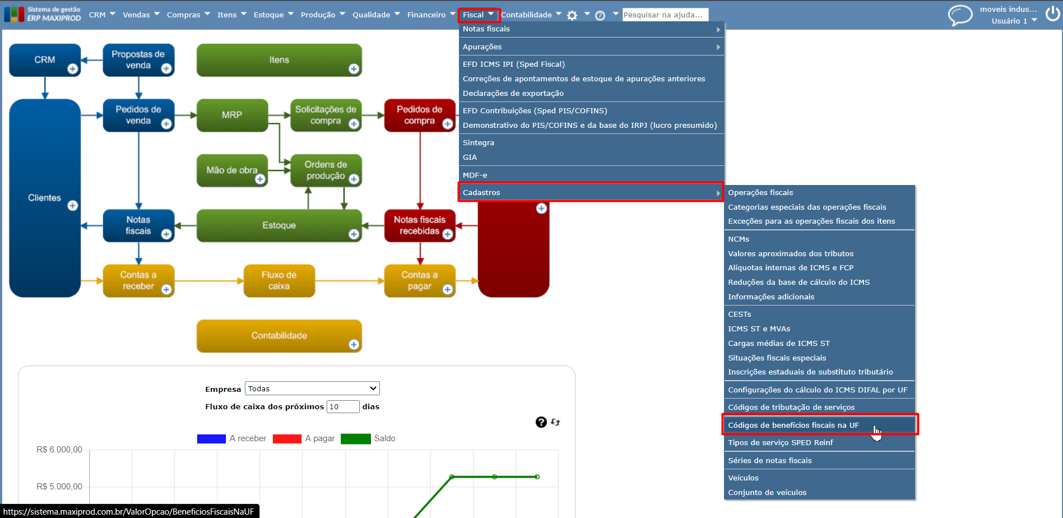The width and height of the screenshot is (1063, 518).
Task: Open the Fluxo de caixa block
Action: coord(279,280)
